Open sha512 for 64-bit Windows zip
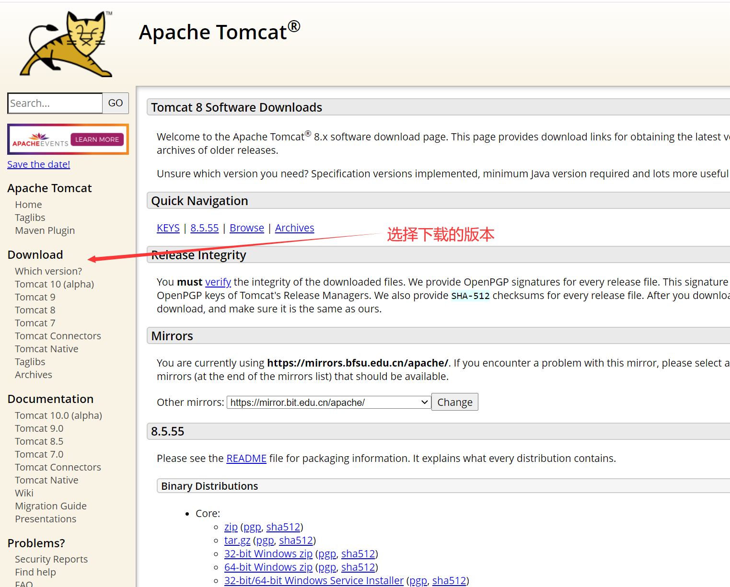The image size is (730, 587). pos(358,567)
